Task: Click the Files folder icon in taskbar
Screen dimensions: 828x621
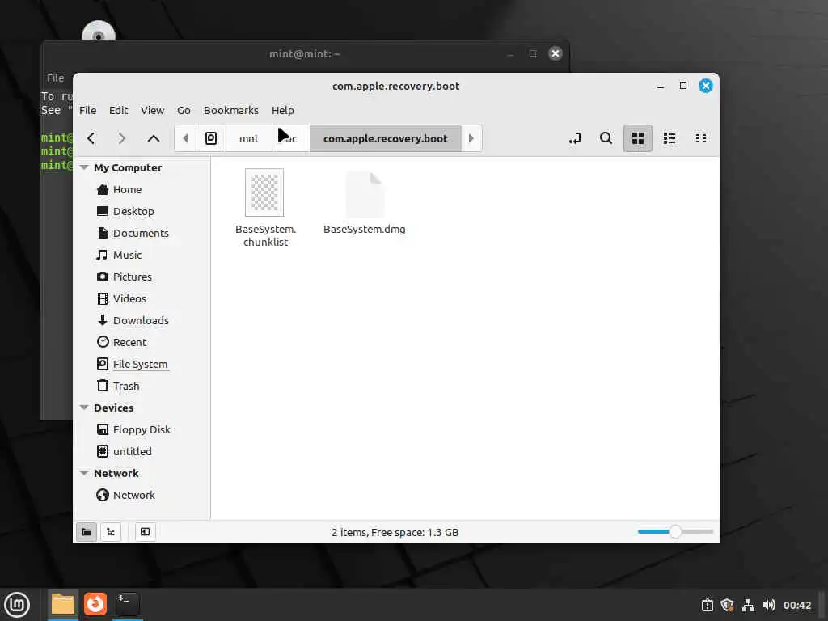Action: coord(63,604)
